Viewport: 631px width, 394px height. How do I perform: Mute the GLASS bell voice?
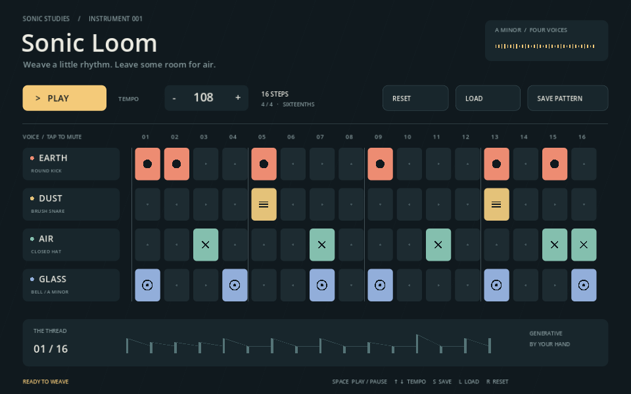pyautogui.click(x=71, y=285)
